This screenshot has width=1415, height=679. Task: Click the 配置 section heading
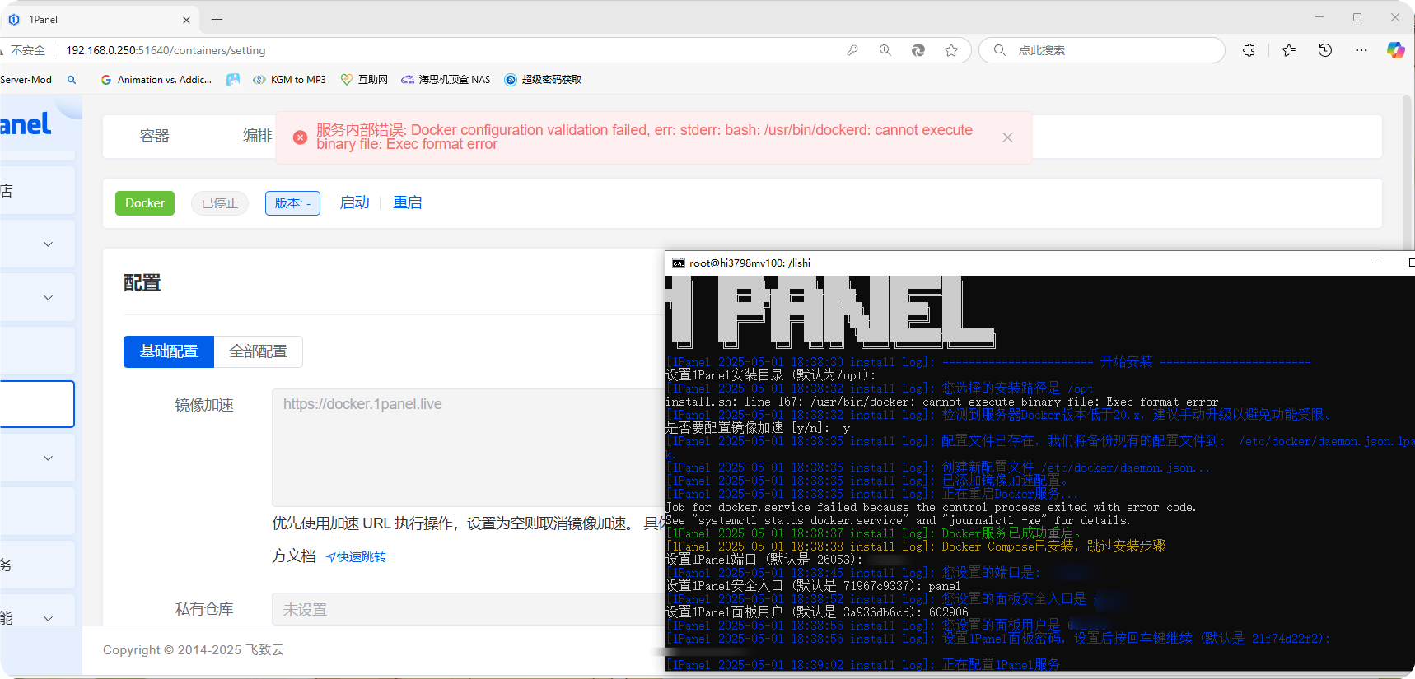[142, 283]
